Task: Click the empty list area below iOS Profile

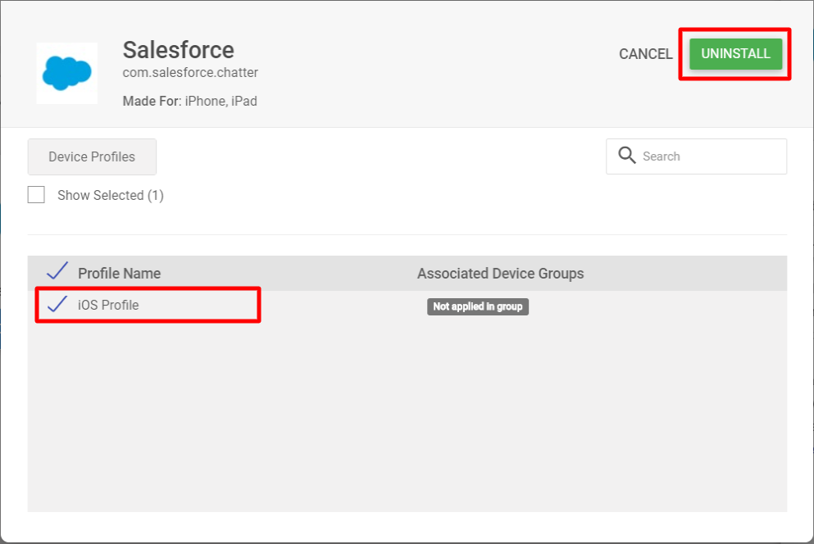Action: 407,415
